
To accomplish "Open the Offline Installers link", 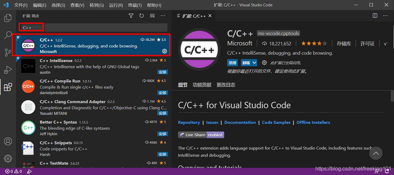I will coord(313,123).
